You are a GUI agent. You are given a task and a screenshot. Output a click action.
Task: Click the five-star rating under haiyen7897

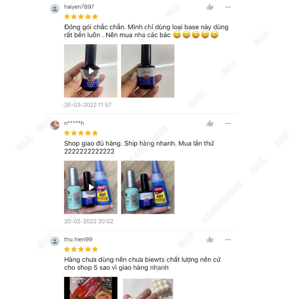[81, 17]
